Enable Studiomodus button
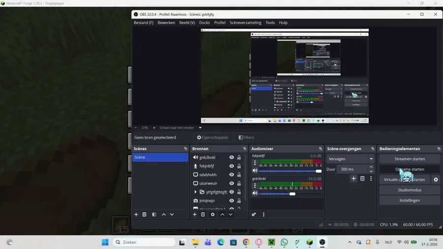This screenshot has width=443, height=249. coord(410,190)
